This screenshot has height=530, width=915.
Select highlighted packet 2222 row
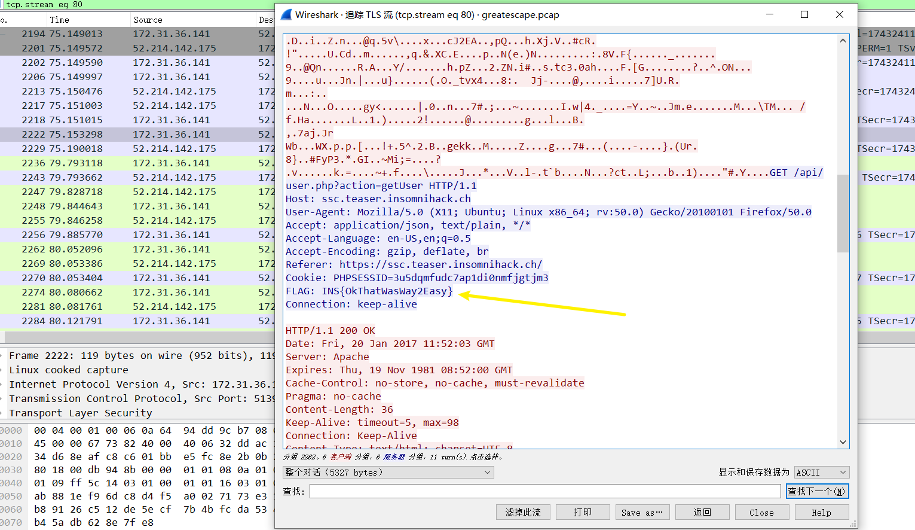137,134
